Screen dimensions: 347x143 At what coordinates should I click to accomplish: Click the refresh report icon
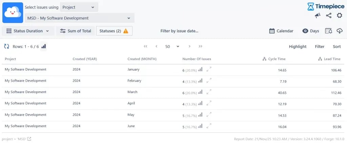point(6,47)
